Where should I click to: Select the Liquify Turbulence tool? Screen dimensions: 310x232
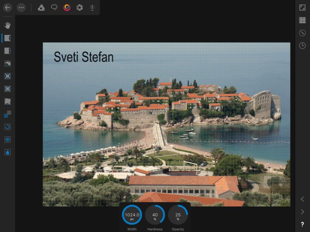[x=7, y=101]
